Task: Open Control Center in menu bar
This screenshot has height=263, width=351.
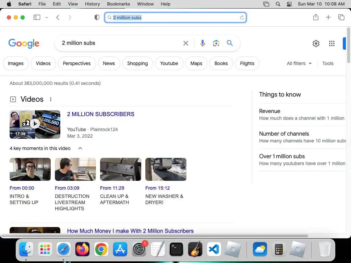Action: (x=289, y=4)
